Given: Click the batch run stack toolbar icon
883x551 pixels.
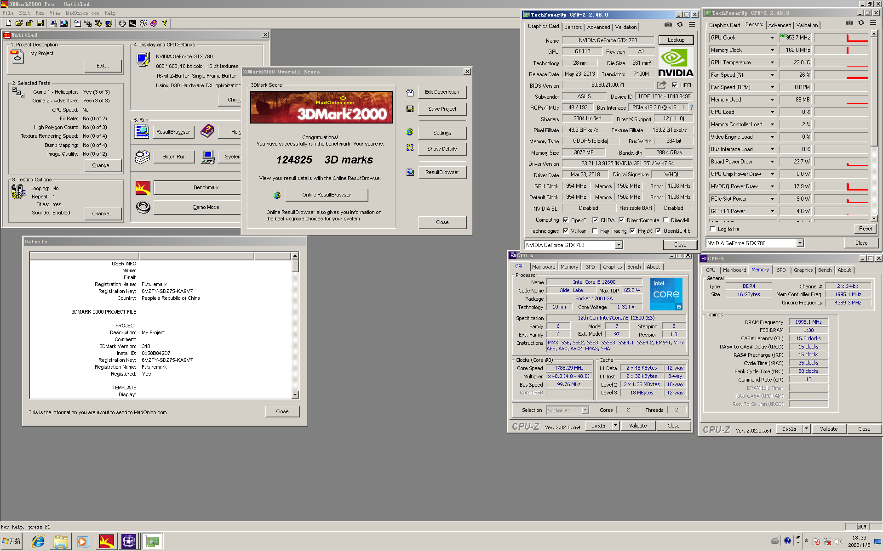Looking at the screenshot, I should click(x=143, y=23).
